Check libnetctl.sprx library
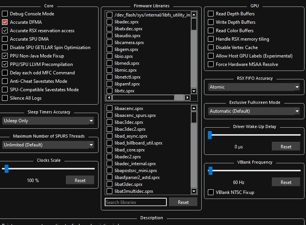This screenshot has height=225, width=306. [x=110, y=77]
